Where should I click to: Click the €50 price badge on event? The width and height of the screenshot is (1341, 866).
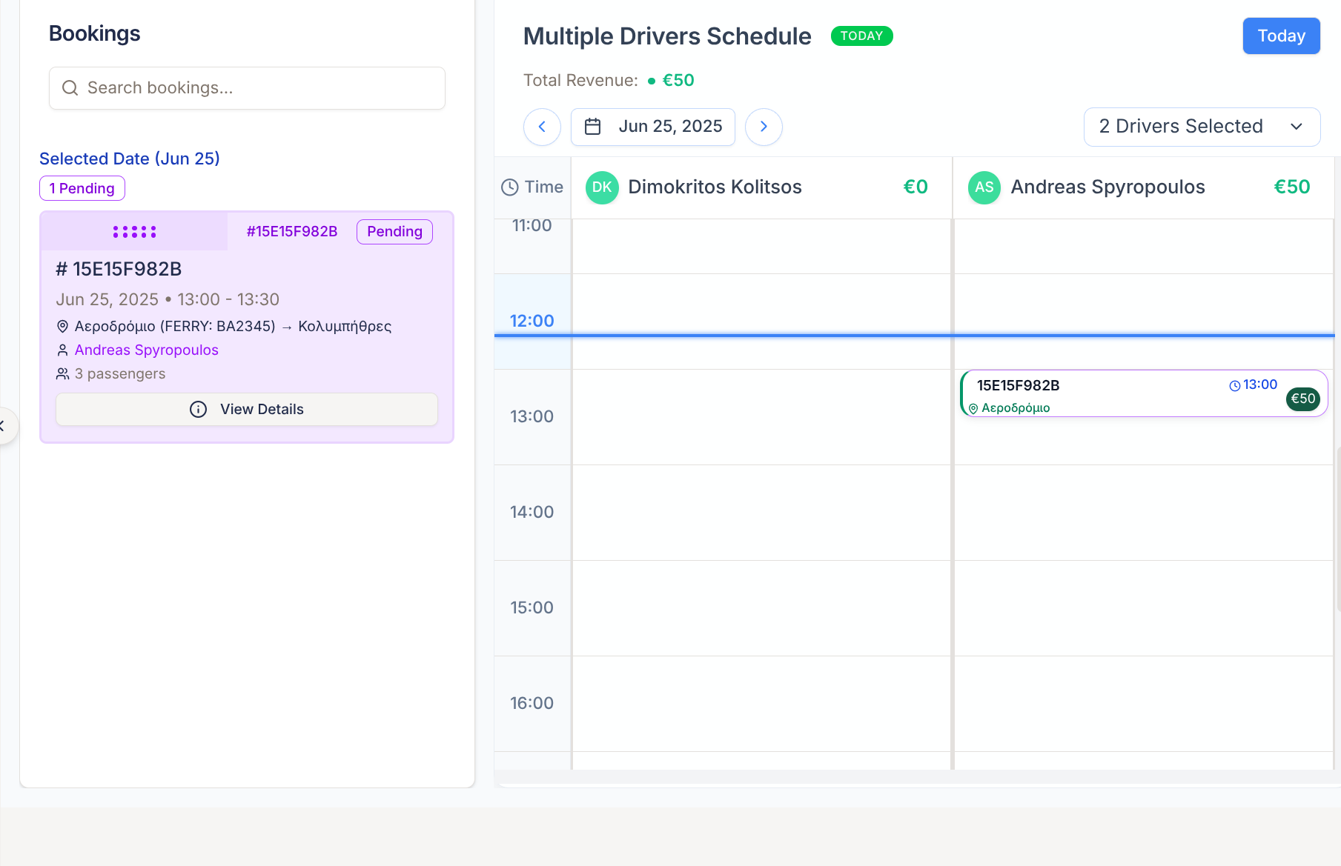[1302, 399]
